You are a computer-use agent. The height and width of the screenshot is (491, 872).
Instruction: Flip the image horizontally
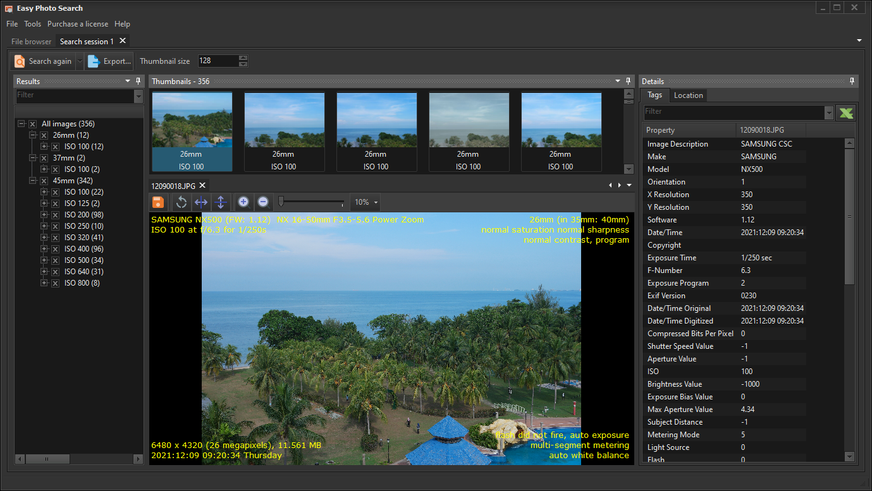[x=201, y=202]
